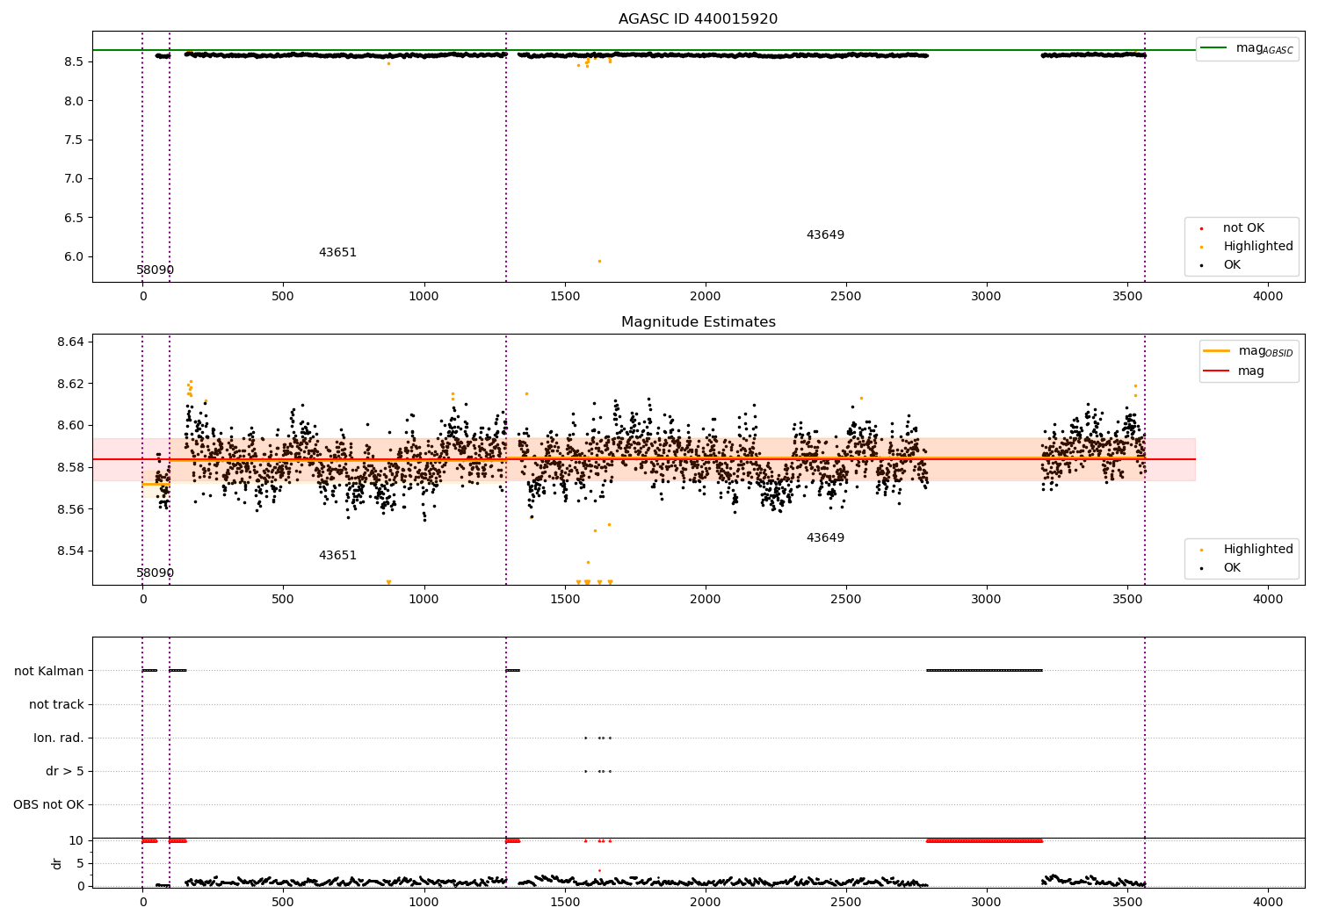Click the 8.0 y-tick in top plot
1318x922 pixels.
click(73, 101)
